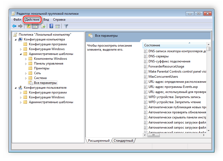Toggle the action pane toolbar icon

(x=58, y=26)
